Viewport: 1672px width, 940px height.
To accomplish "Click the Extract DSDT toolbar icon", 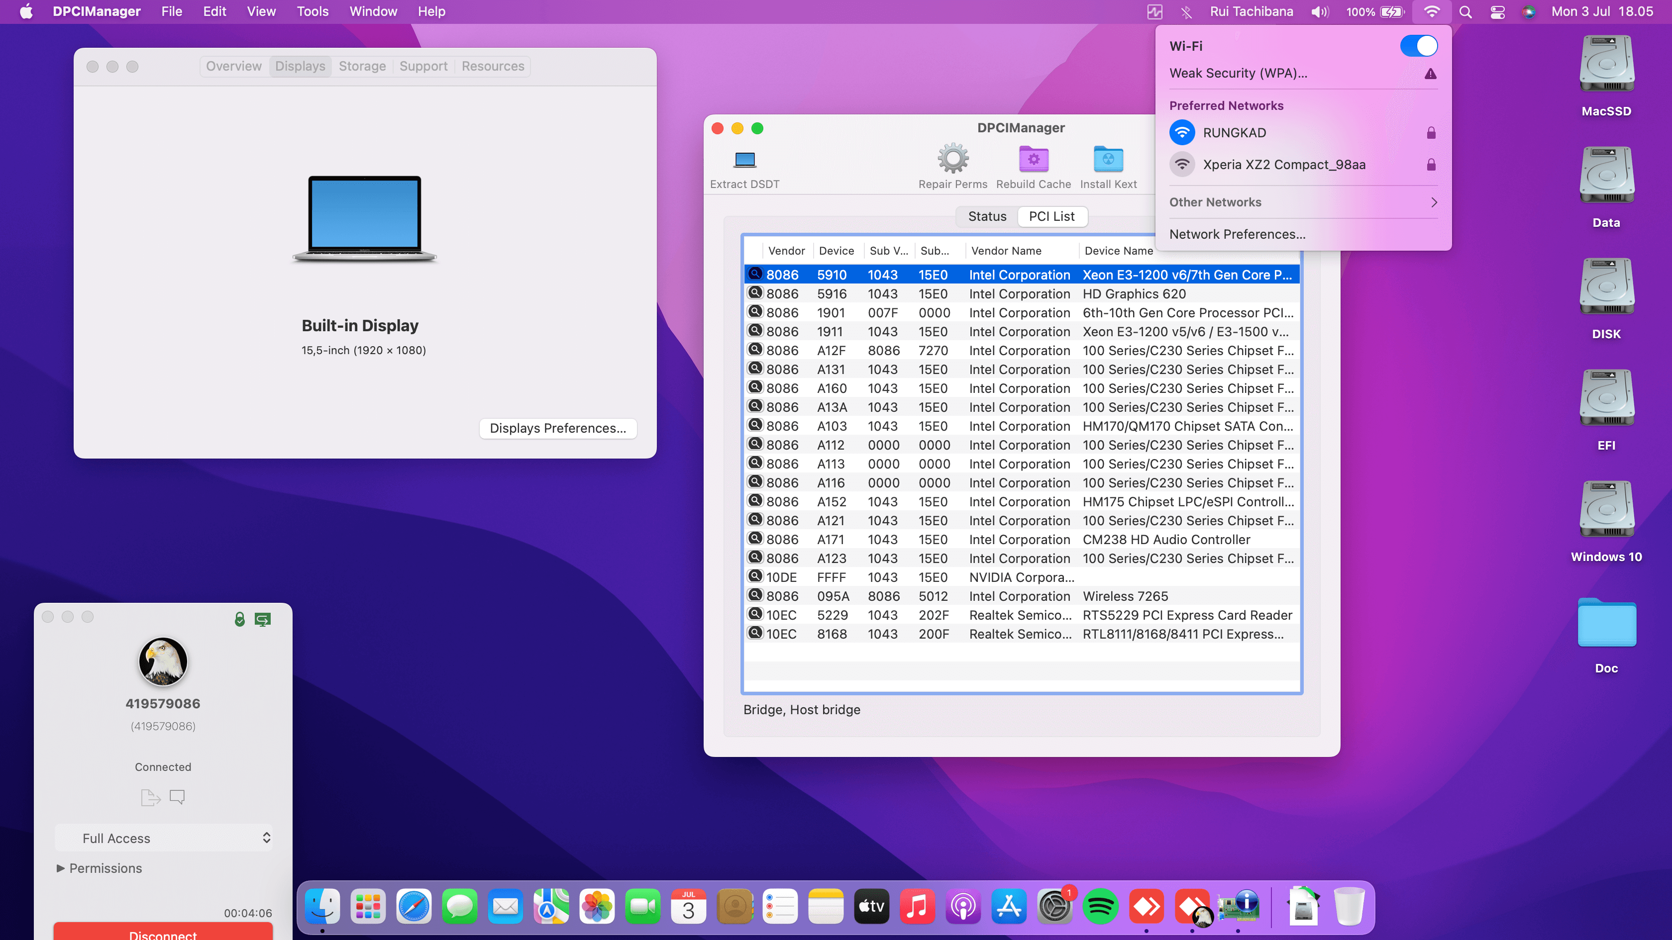I will 744,160.
